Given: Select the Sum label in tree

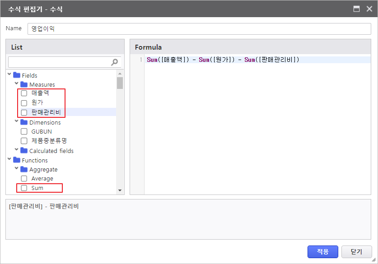Looking at the screenshot, I should (x=37, y=188).
